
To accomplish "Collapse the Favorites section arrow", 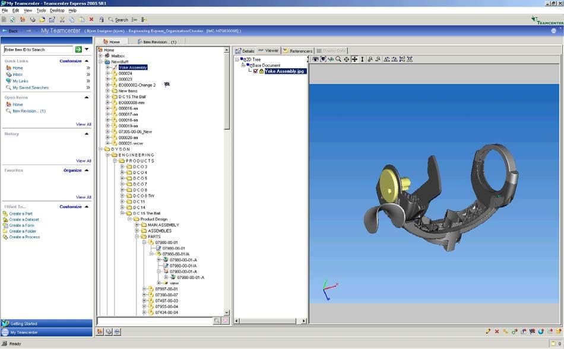I will pyautogui.click(x=87, y=171).
